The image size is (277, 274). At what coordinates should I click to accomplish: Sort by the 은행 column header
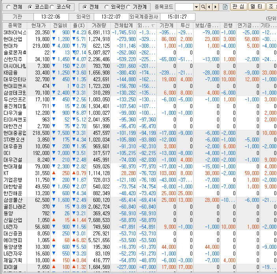(228, 26)
